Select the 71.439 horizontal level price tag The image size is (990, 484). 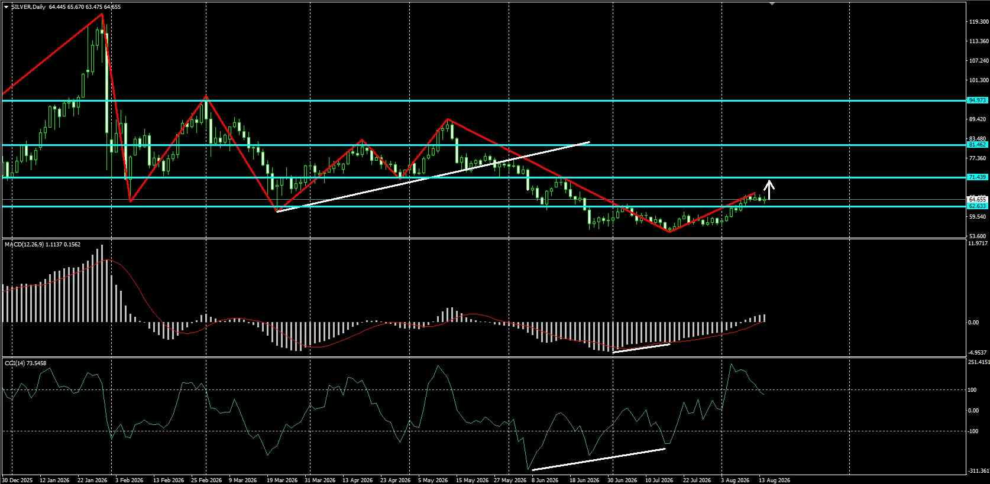(977, 177)
